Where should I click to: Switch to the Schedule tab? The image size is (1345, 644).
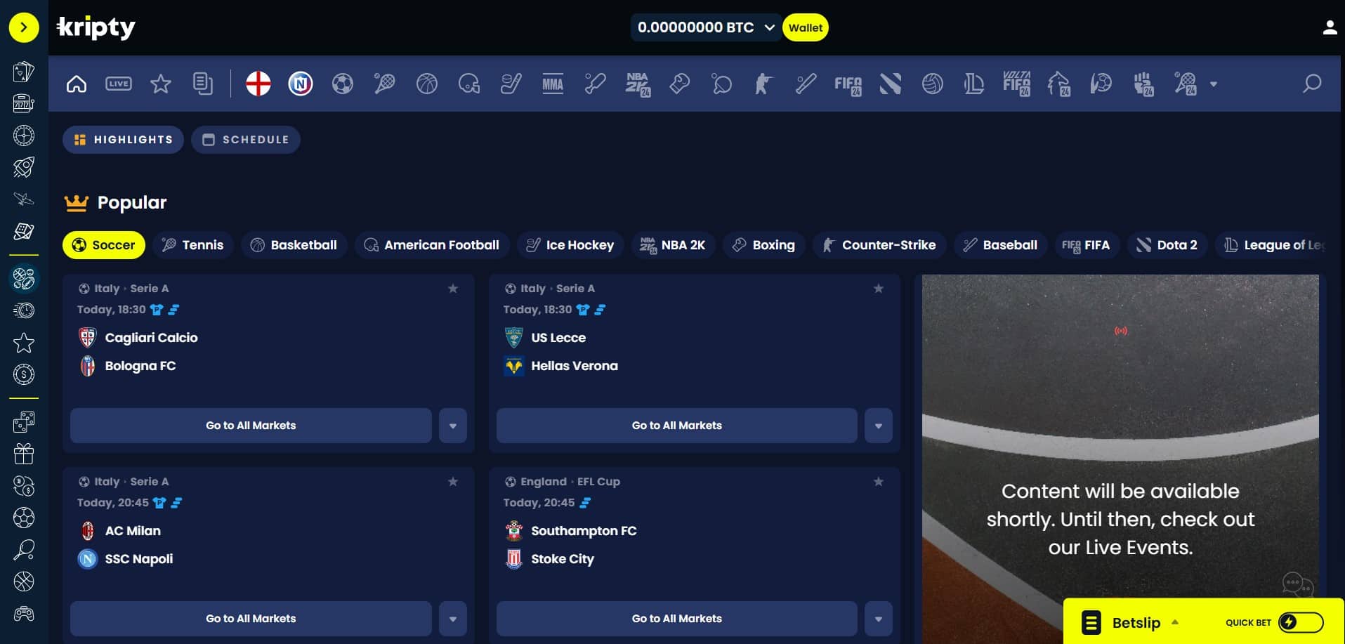pyautogui.click(x=246, y=140)
